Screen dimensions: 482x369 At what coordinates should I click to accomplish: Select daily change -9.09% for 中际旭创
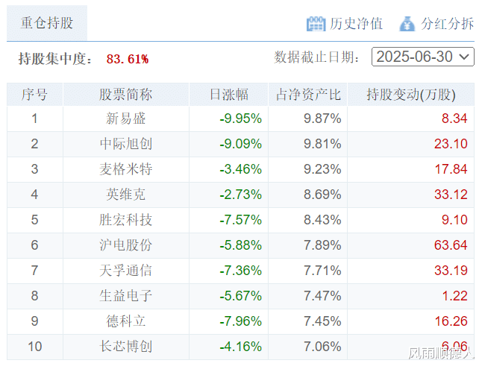pos(241,144)
